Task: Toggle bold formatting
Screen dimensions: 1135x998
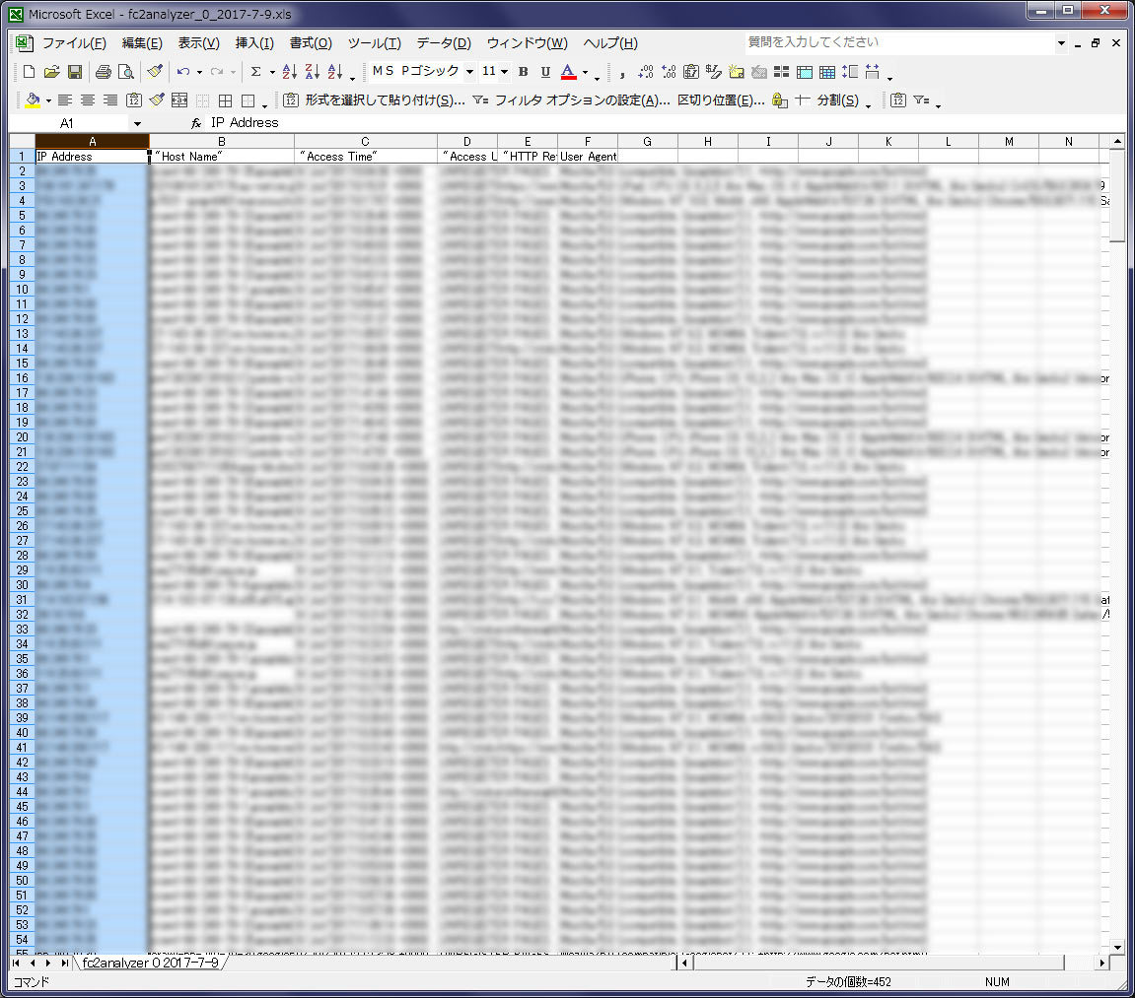Action: tap(524, 72)
